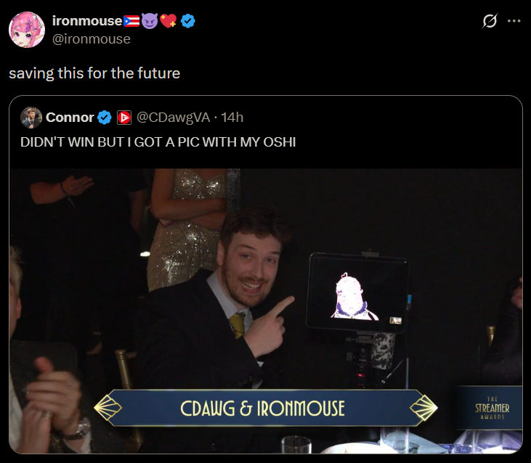Open the ironmouse display name link
Image resolution: width=531 pixels, height=463 pixels.
coord(87,21)
